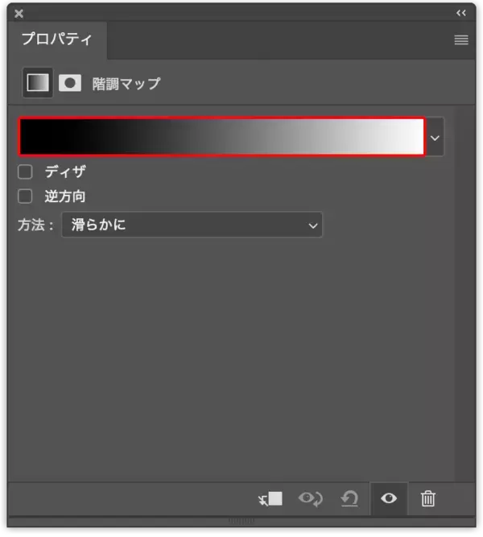Collapse the panel with double-arrow icon
Viewport: 483px width, 537px height.
tap(461, 13)
